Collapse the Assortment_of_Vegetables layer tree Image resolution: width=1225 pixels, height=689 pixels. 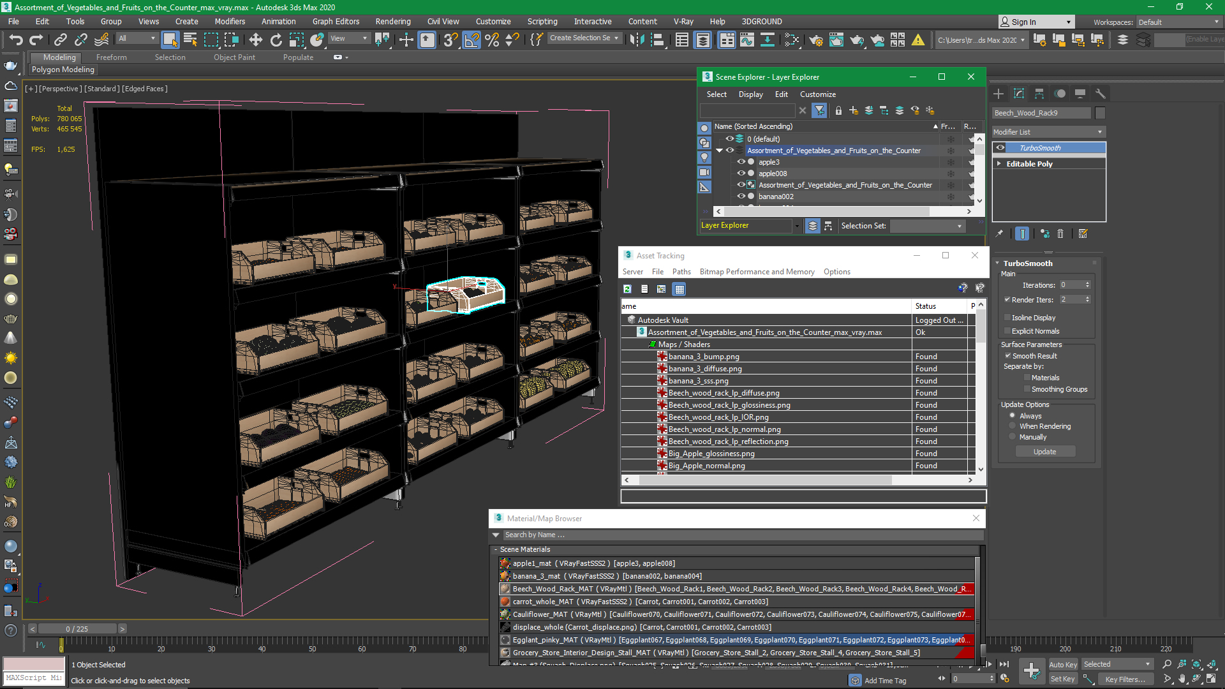click(x=720, y=151)
